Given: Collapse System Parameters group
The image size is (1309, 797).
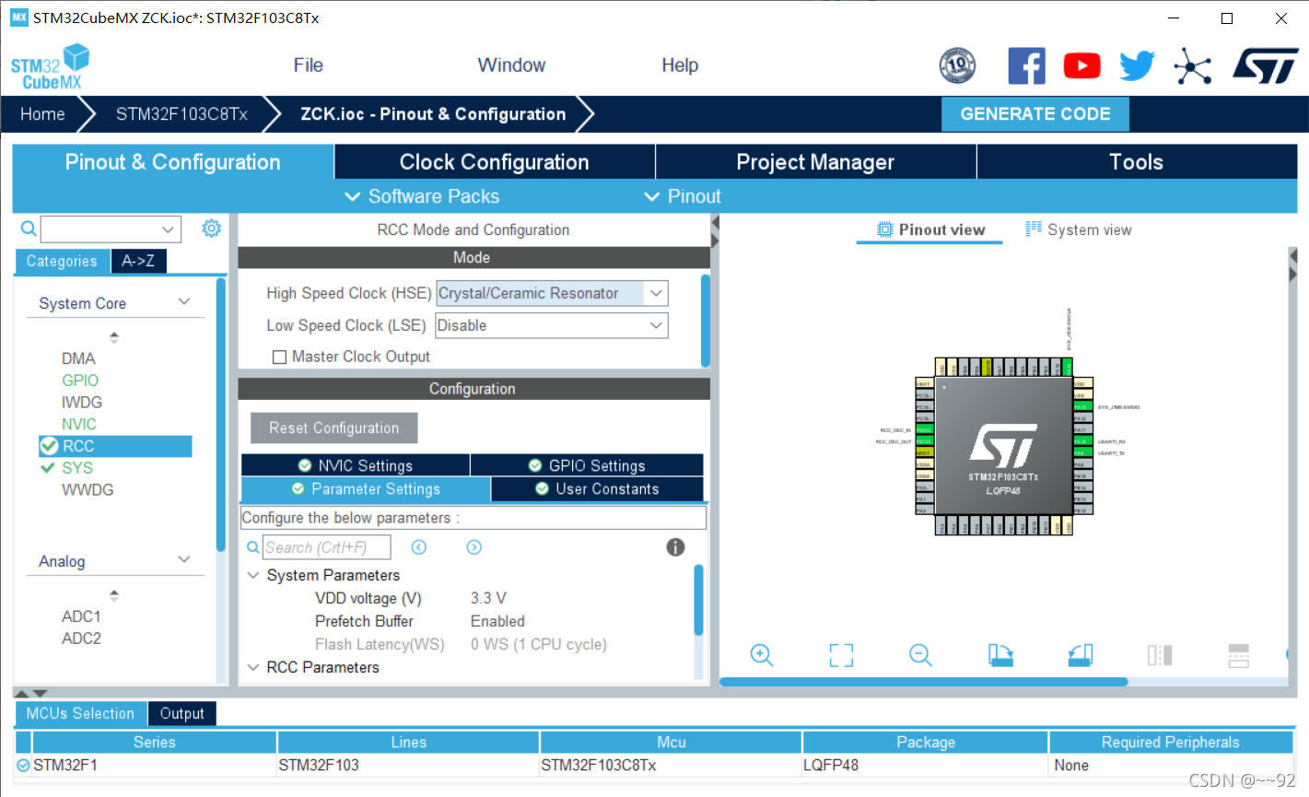Looking at the screenshot, I should (253, 575).
